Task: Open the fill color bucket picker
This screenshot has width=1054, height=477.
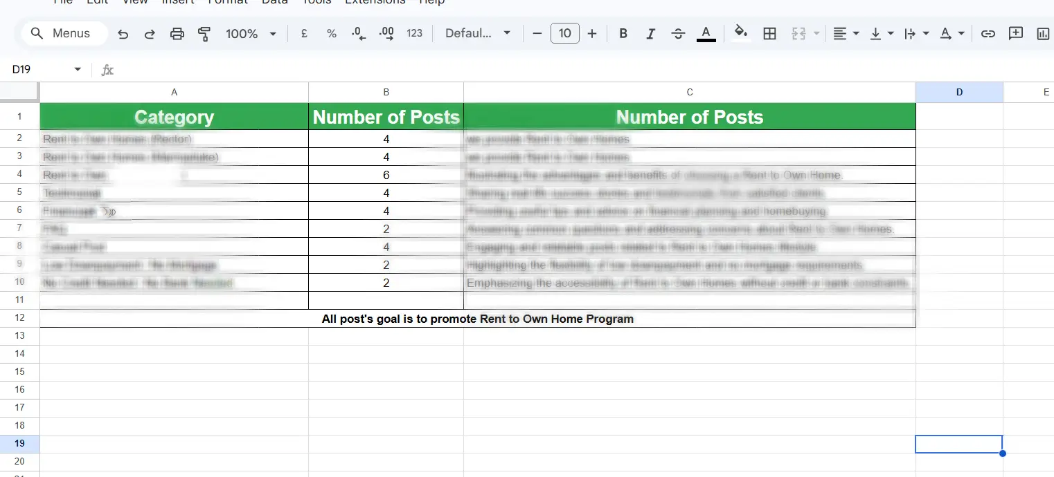Action: [x=741, y=33]
